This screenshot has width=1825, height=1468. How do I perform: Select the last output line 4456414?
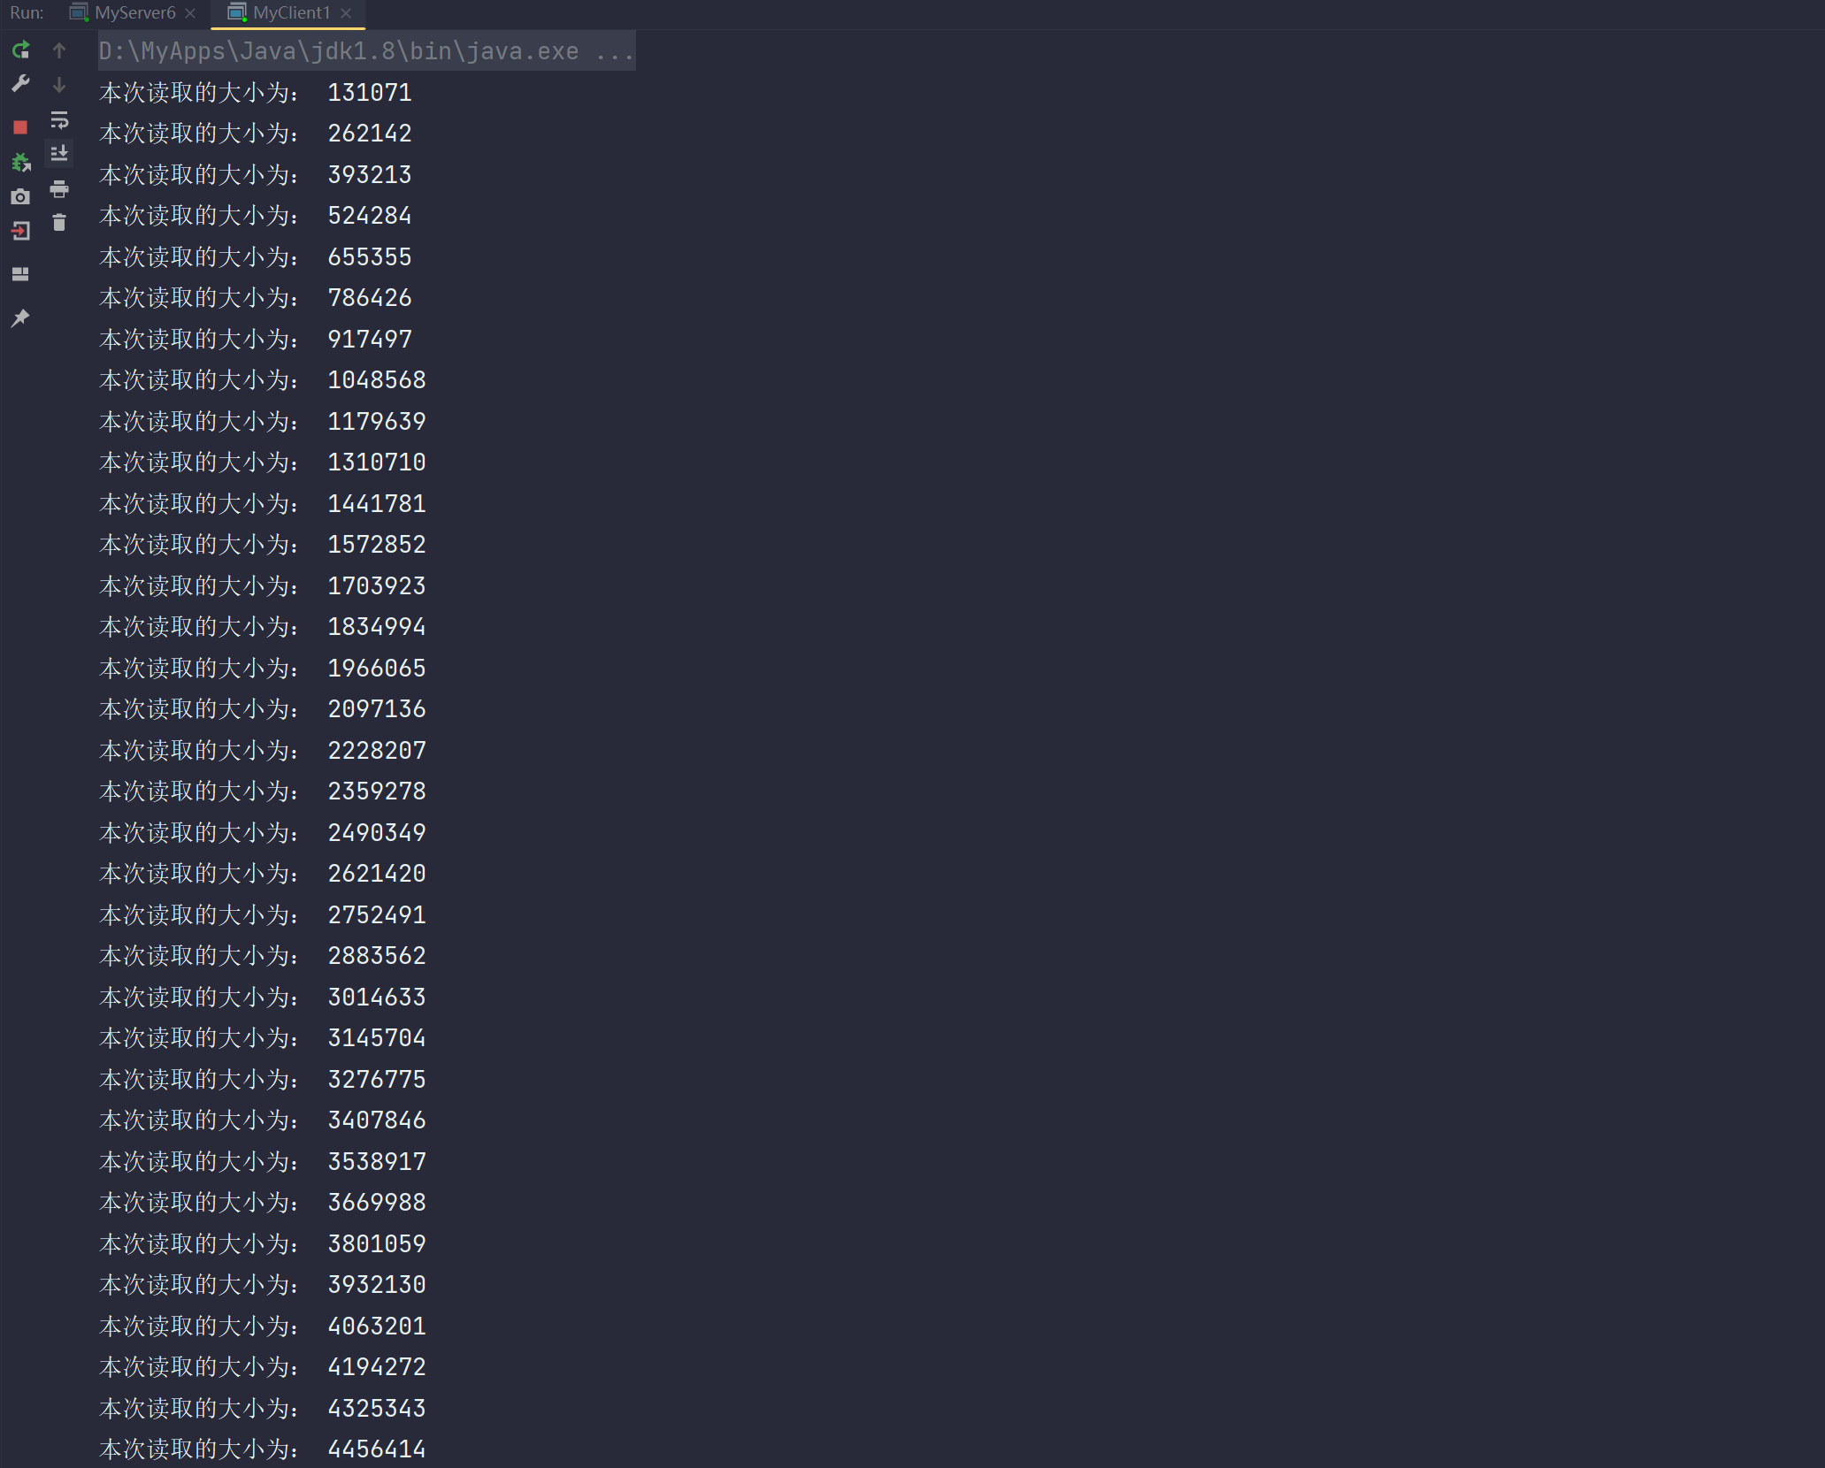coord(263,1449)
